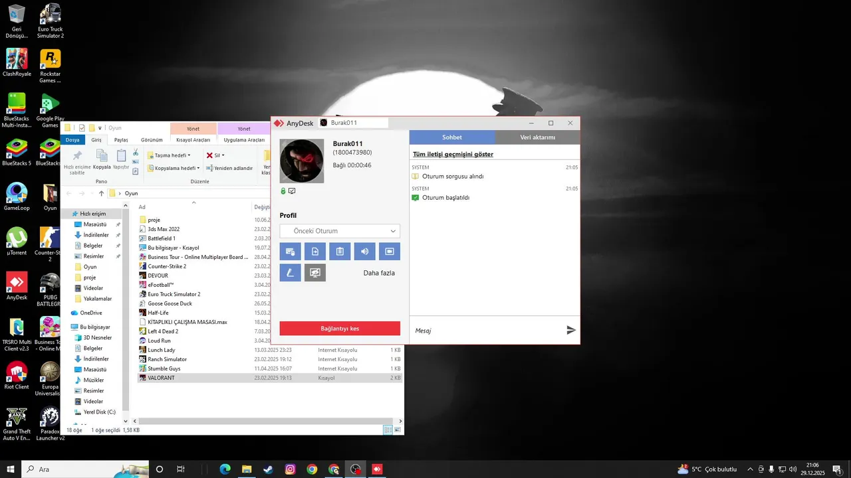Click the Ad column header to sort
This screenshot has width=851, height=478.
193,207
